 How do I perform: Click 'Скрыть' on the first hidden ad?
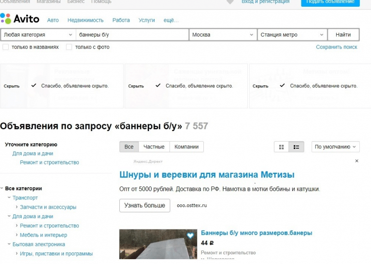tap(12, 86)
